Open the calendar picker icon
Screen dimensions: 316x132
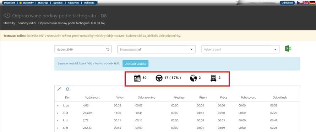108,49
